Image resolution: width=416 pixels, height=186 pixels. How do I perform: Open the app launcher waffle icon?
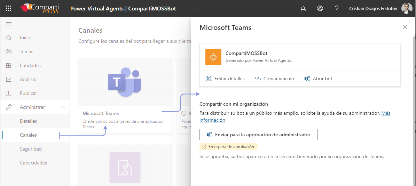tap(8, 8)
